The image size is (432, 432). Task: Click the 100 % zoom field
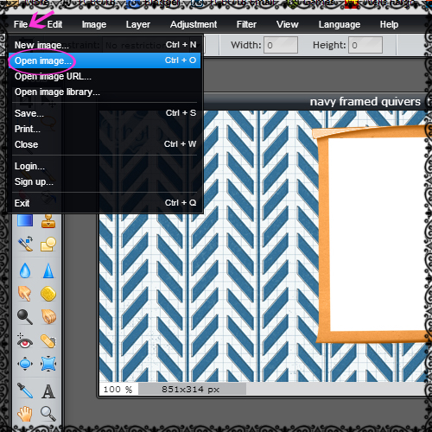[x=118, y=390]
